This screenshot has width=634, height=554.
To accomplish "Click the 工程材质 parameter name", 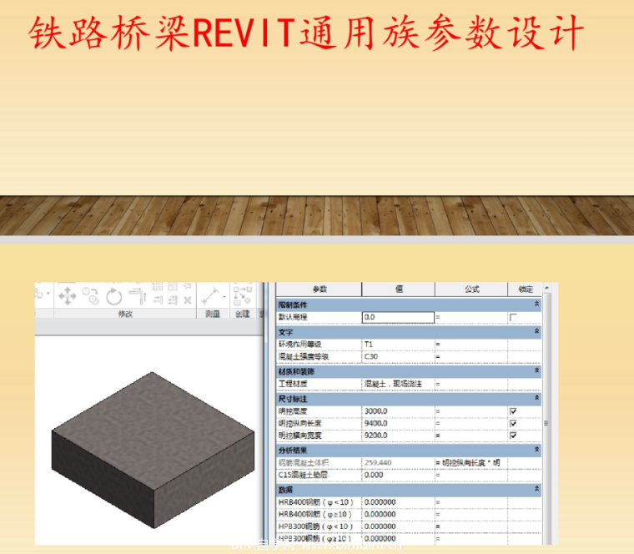I will pyautogui.click(x=293, y=384).
